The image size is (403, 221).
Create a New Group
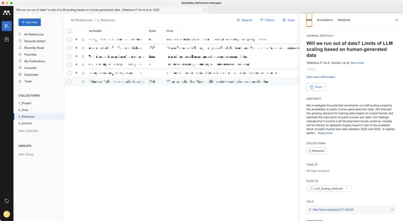pyautogui.click(x=26, y=154)
